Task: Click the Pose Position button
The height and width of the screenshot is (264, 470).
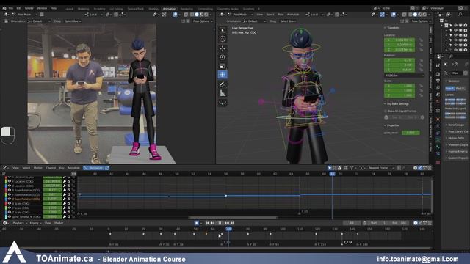Action: tap(449, 88)
